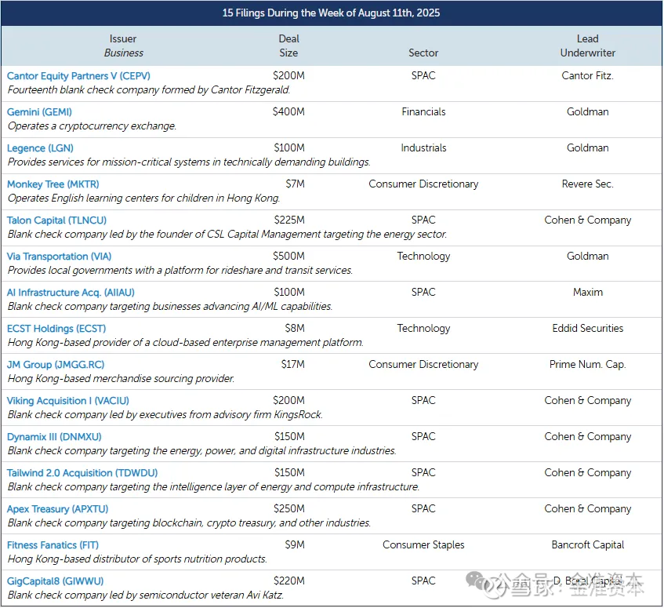Select the $225M deal size for Talon Capital
This screenshot has width=664, height=608.
pos(289,220)
